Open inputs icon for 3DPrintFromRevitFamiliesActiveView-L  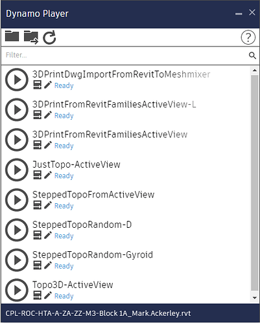click(x=37, y=115)
